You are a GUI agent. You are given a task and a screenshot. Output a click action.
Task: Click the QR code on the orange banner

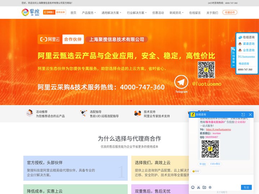click(206, 70)
